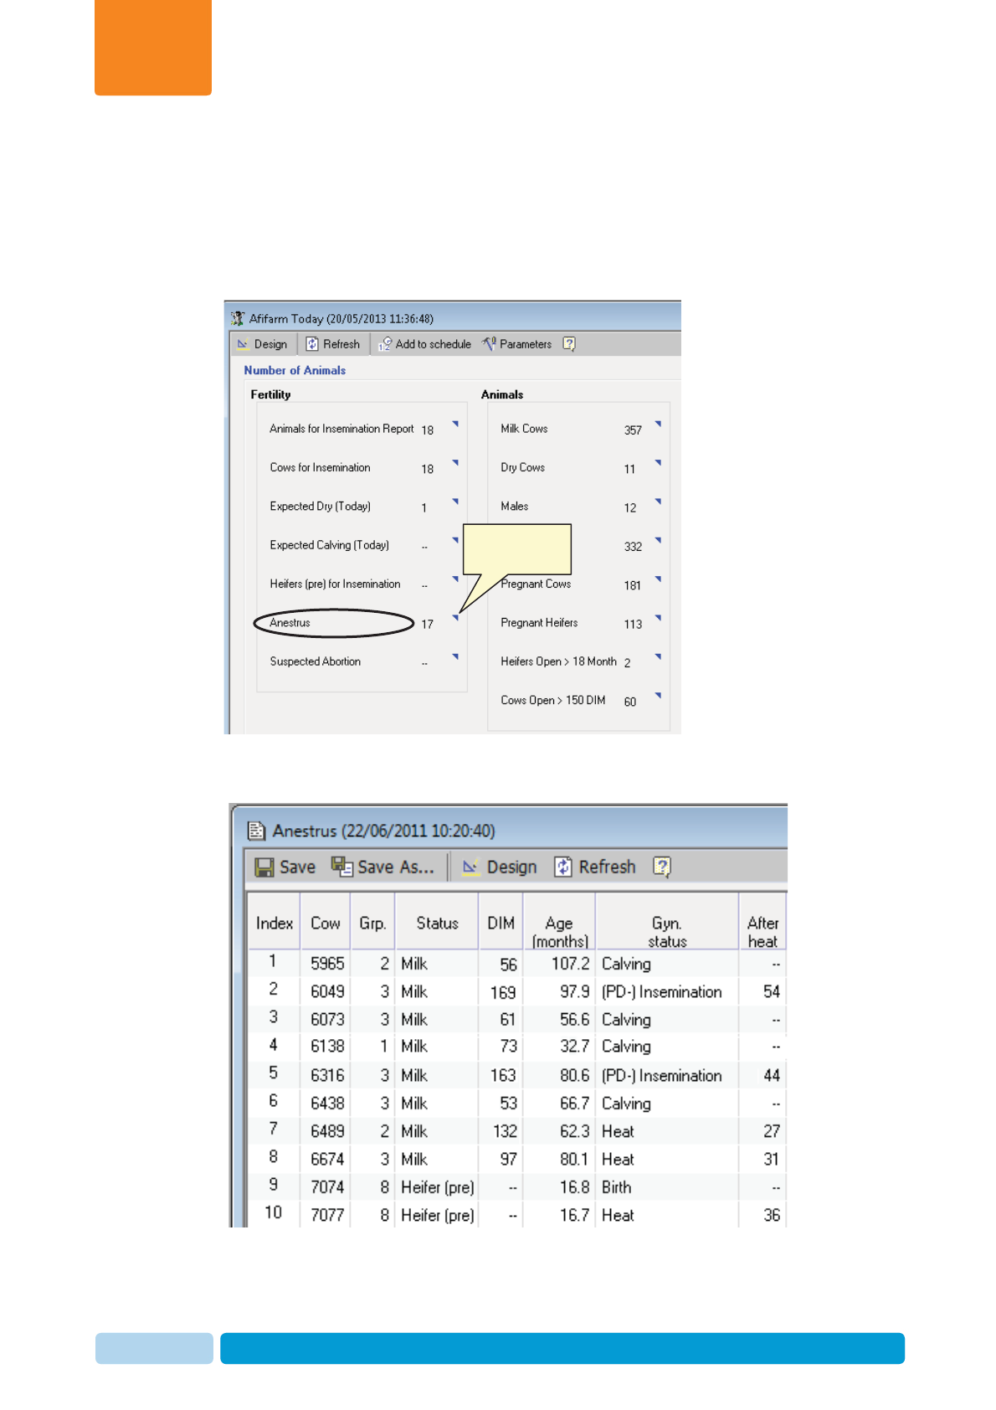Viewport: 996px width, 1410px height.
Task: Select Cows for Insemination label
Action: (320, 467)
